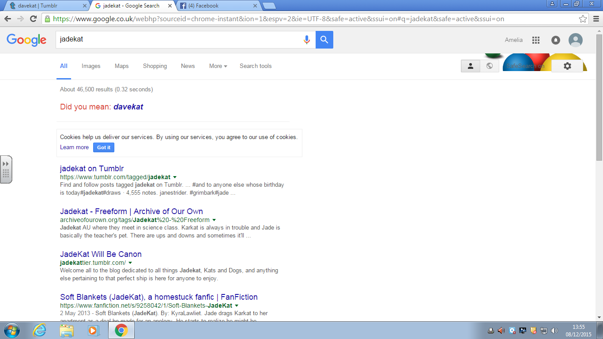Select the All results tab
The image size is (603, 339).
click(64, 66)
